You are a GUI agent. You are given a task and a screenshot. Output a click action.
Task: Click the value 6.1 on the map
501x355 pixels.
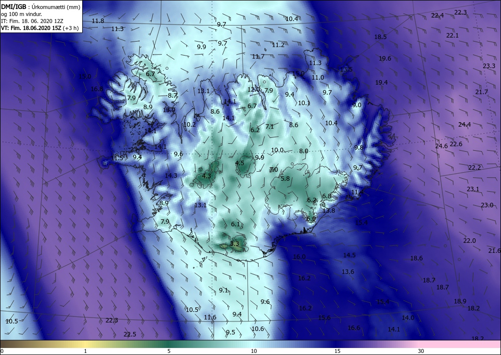(235, 224)
